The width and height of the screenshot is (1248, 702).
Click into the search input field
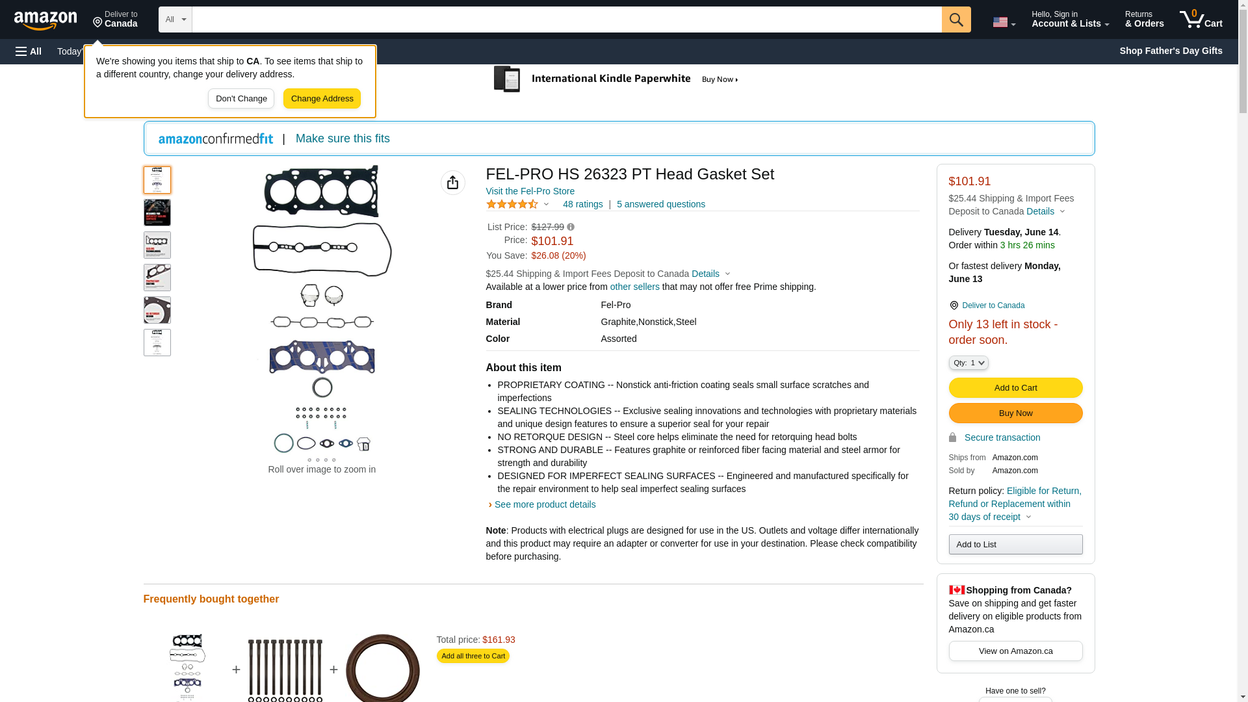[565, 19]
